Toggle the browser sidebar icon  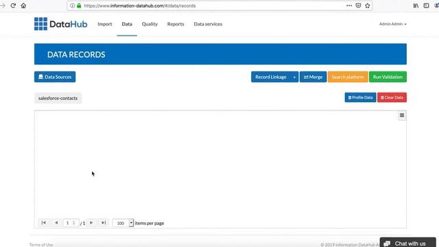click(426, 5)
